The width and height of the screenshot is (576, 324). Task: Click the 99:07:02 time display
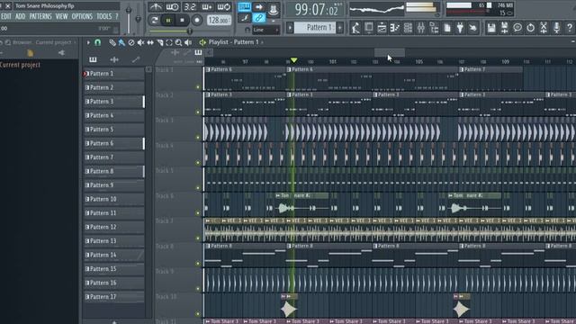coord(316,10)
